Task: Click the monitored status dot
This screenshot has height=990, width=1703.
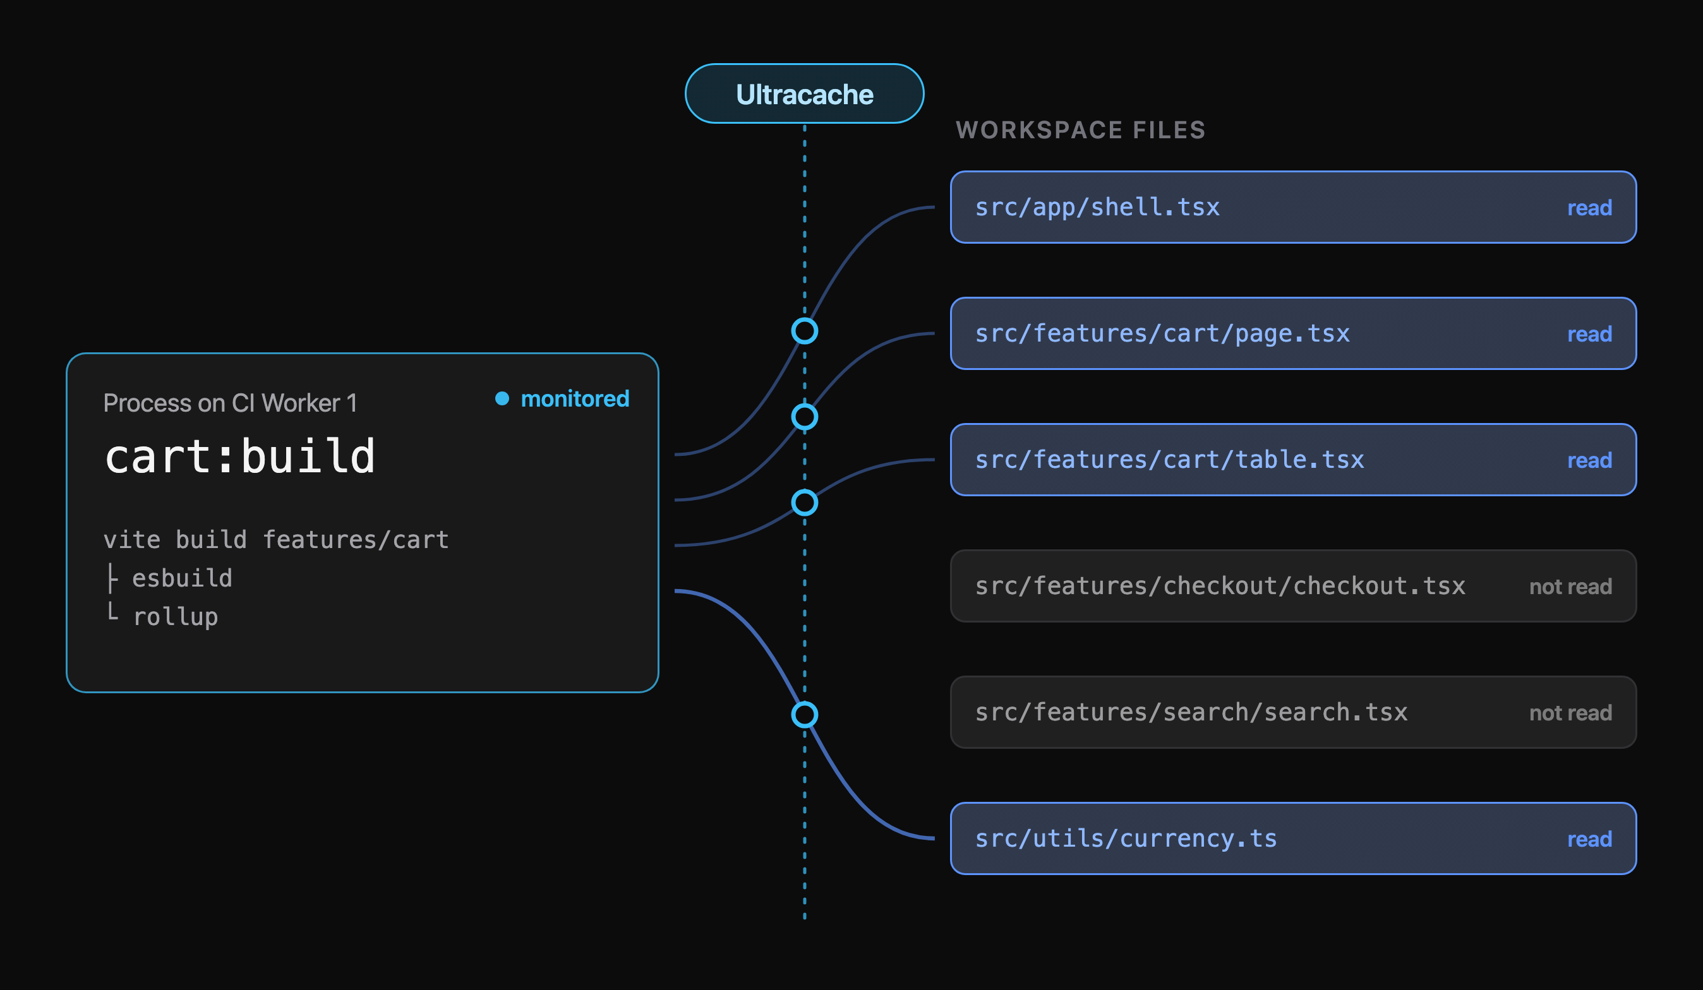Action: pos(502,398)
